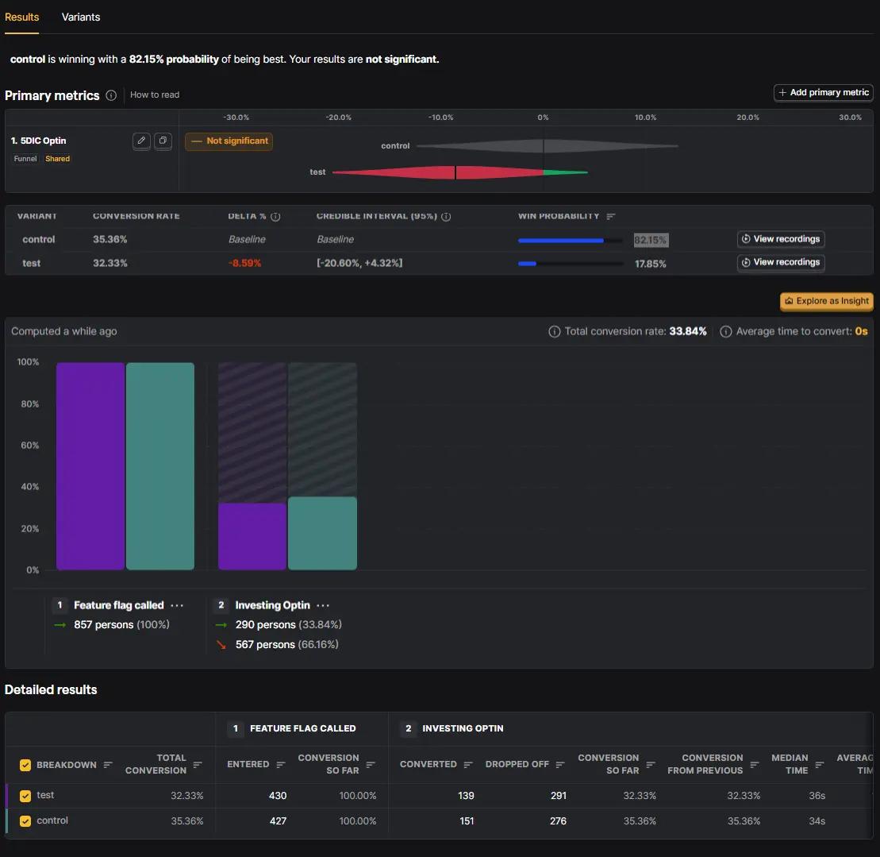Click the info icon beside Primary metrics
Screen dimensions: 880x857
111,95
